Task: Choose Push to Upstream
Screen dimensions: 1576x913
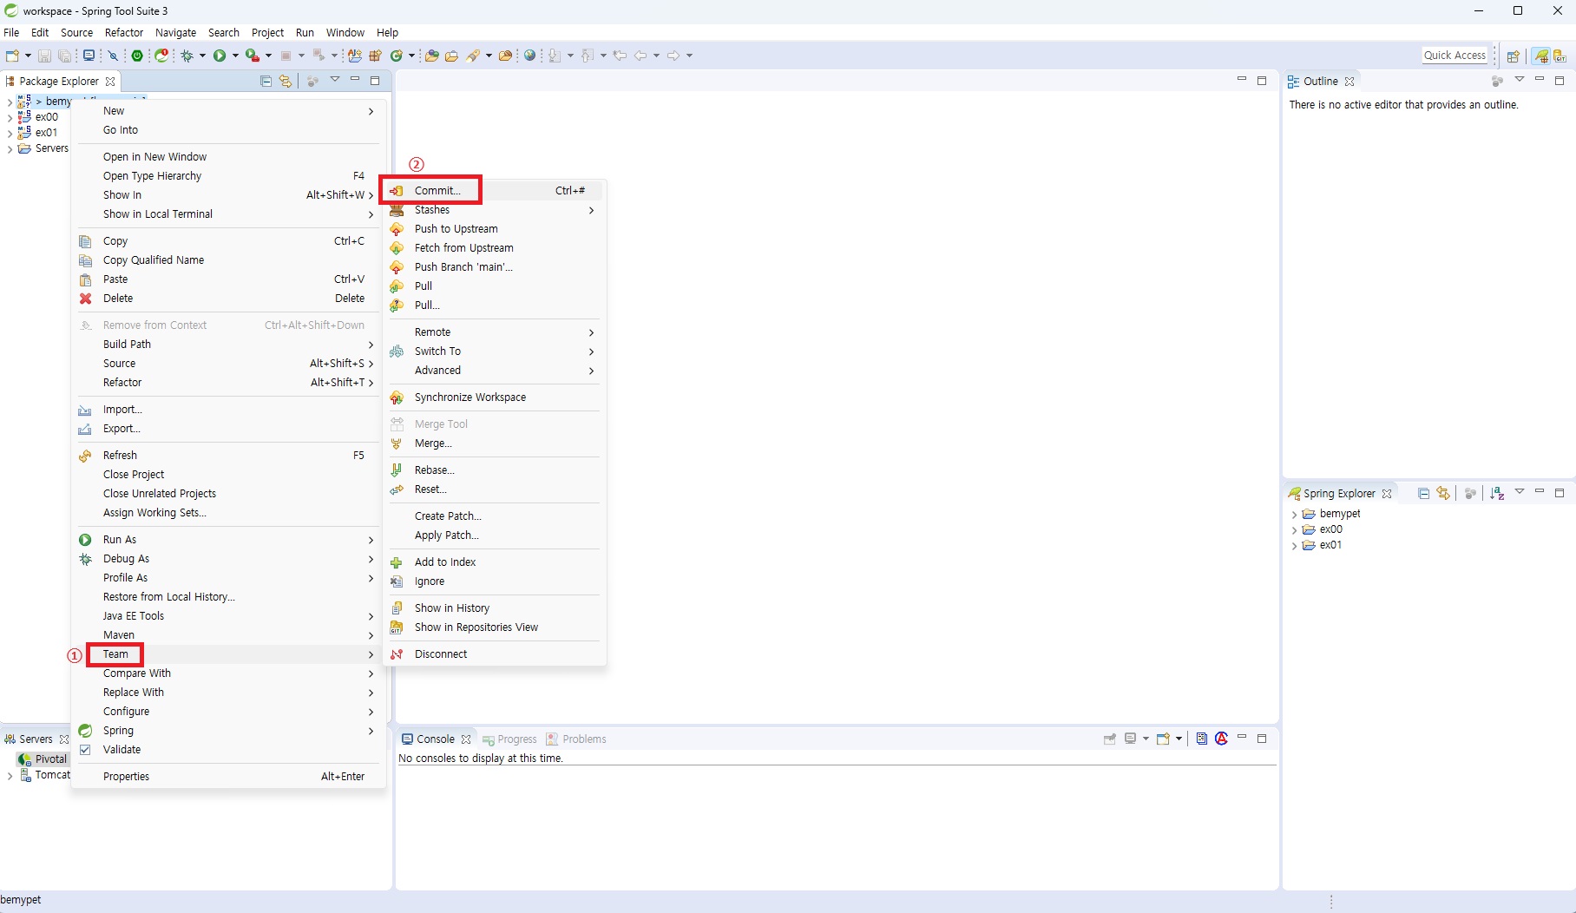Action: [x=495, y=229]
